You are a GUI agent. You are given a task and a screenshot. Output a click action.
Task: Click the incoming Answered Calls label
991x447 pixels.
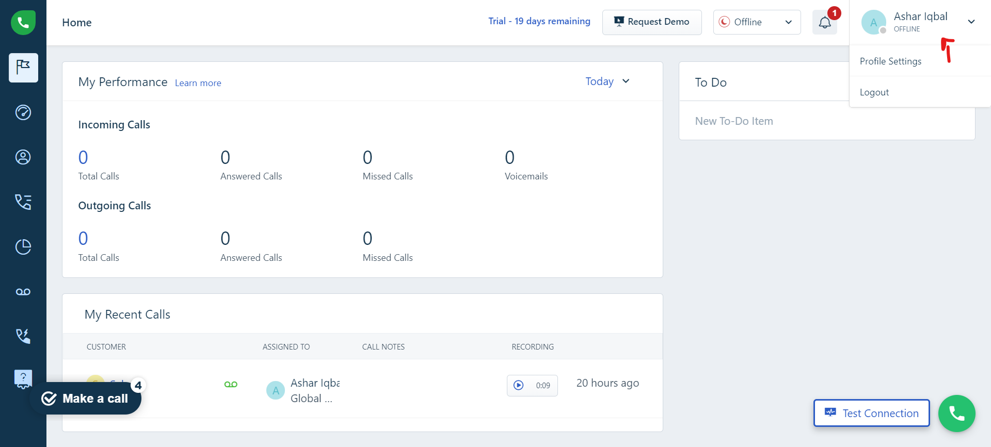click(x=251, y=176)
